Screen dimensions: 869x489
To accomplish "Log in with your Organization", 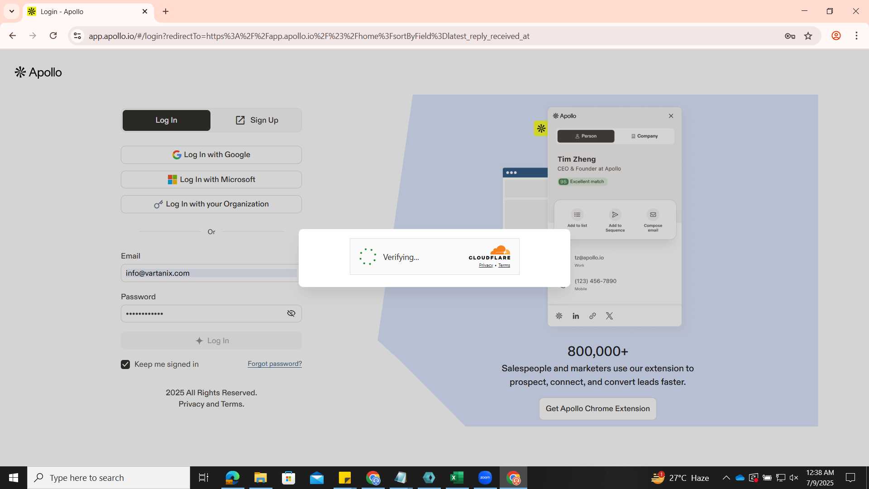I will (x=211, y=204).
